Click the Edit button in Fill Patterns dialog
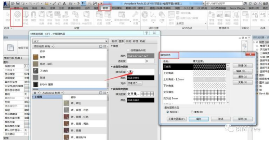Viewport: 272px width, 143px height. 242,71
